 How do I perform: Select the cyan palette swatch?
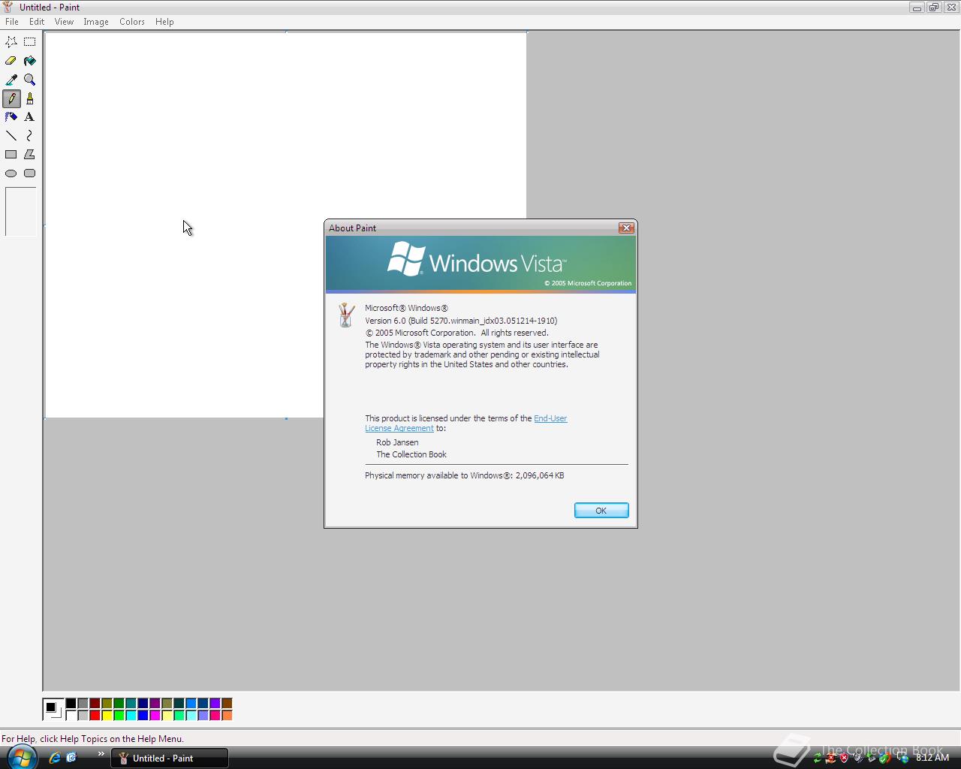tap(131, 716)
